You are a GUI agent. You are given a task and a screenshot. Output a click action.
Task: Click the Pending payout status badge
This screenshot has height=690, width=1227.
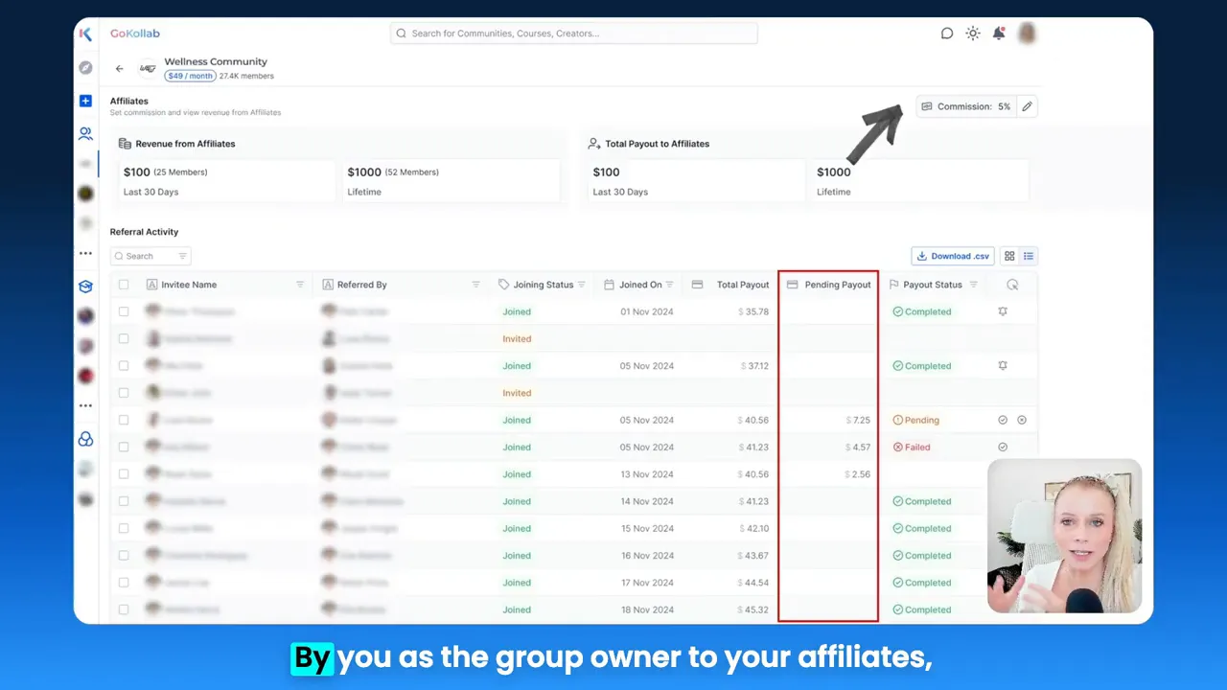916,420
